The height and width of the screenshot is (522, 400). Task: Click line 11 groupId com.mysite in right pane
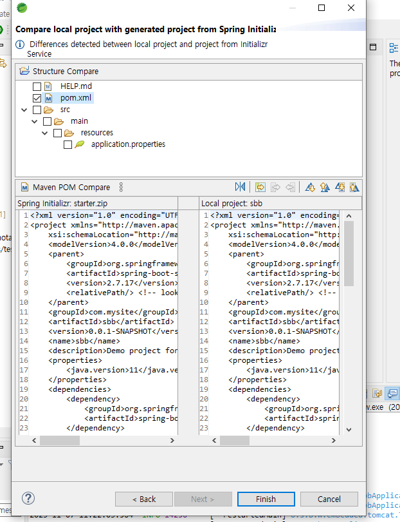coord(284,312)
